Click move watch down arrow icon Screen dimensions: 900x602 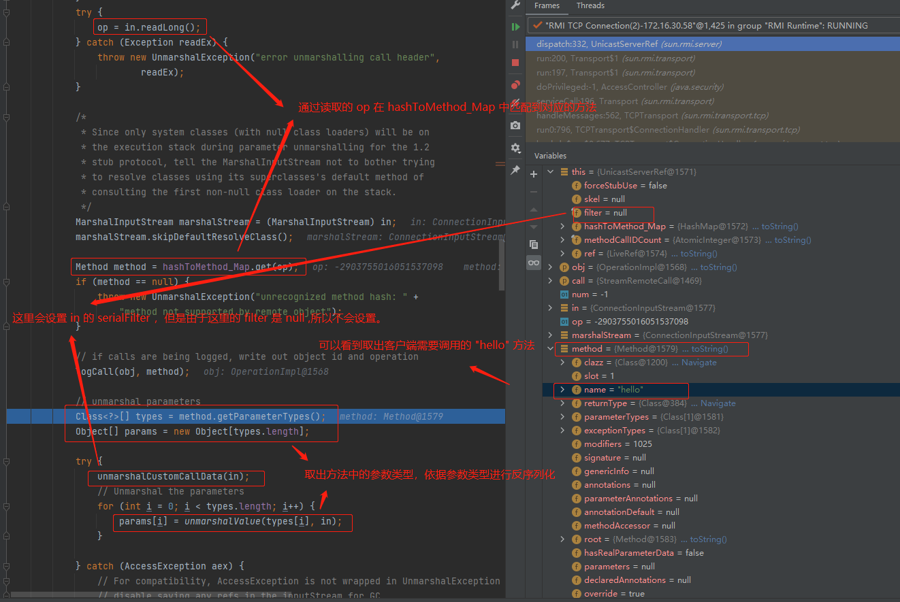(534, 227)
